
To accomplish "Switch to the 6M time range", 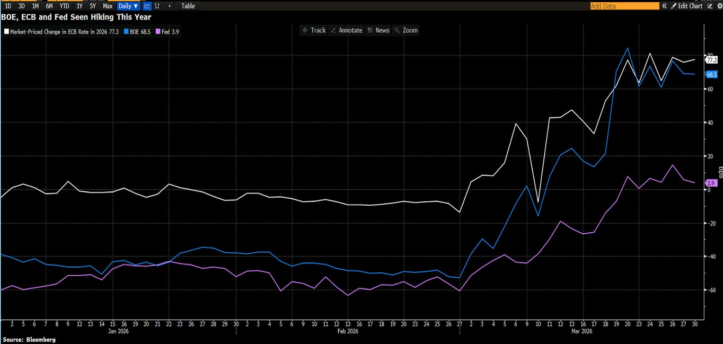I will [49, 6].
